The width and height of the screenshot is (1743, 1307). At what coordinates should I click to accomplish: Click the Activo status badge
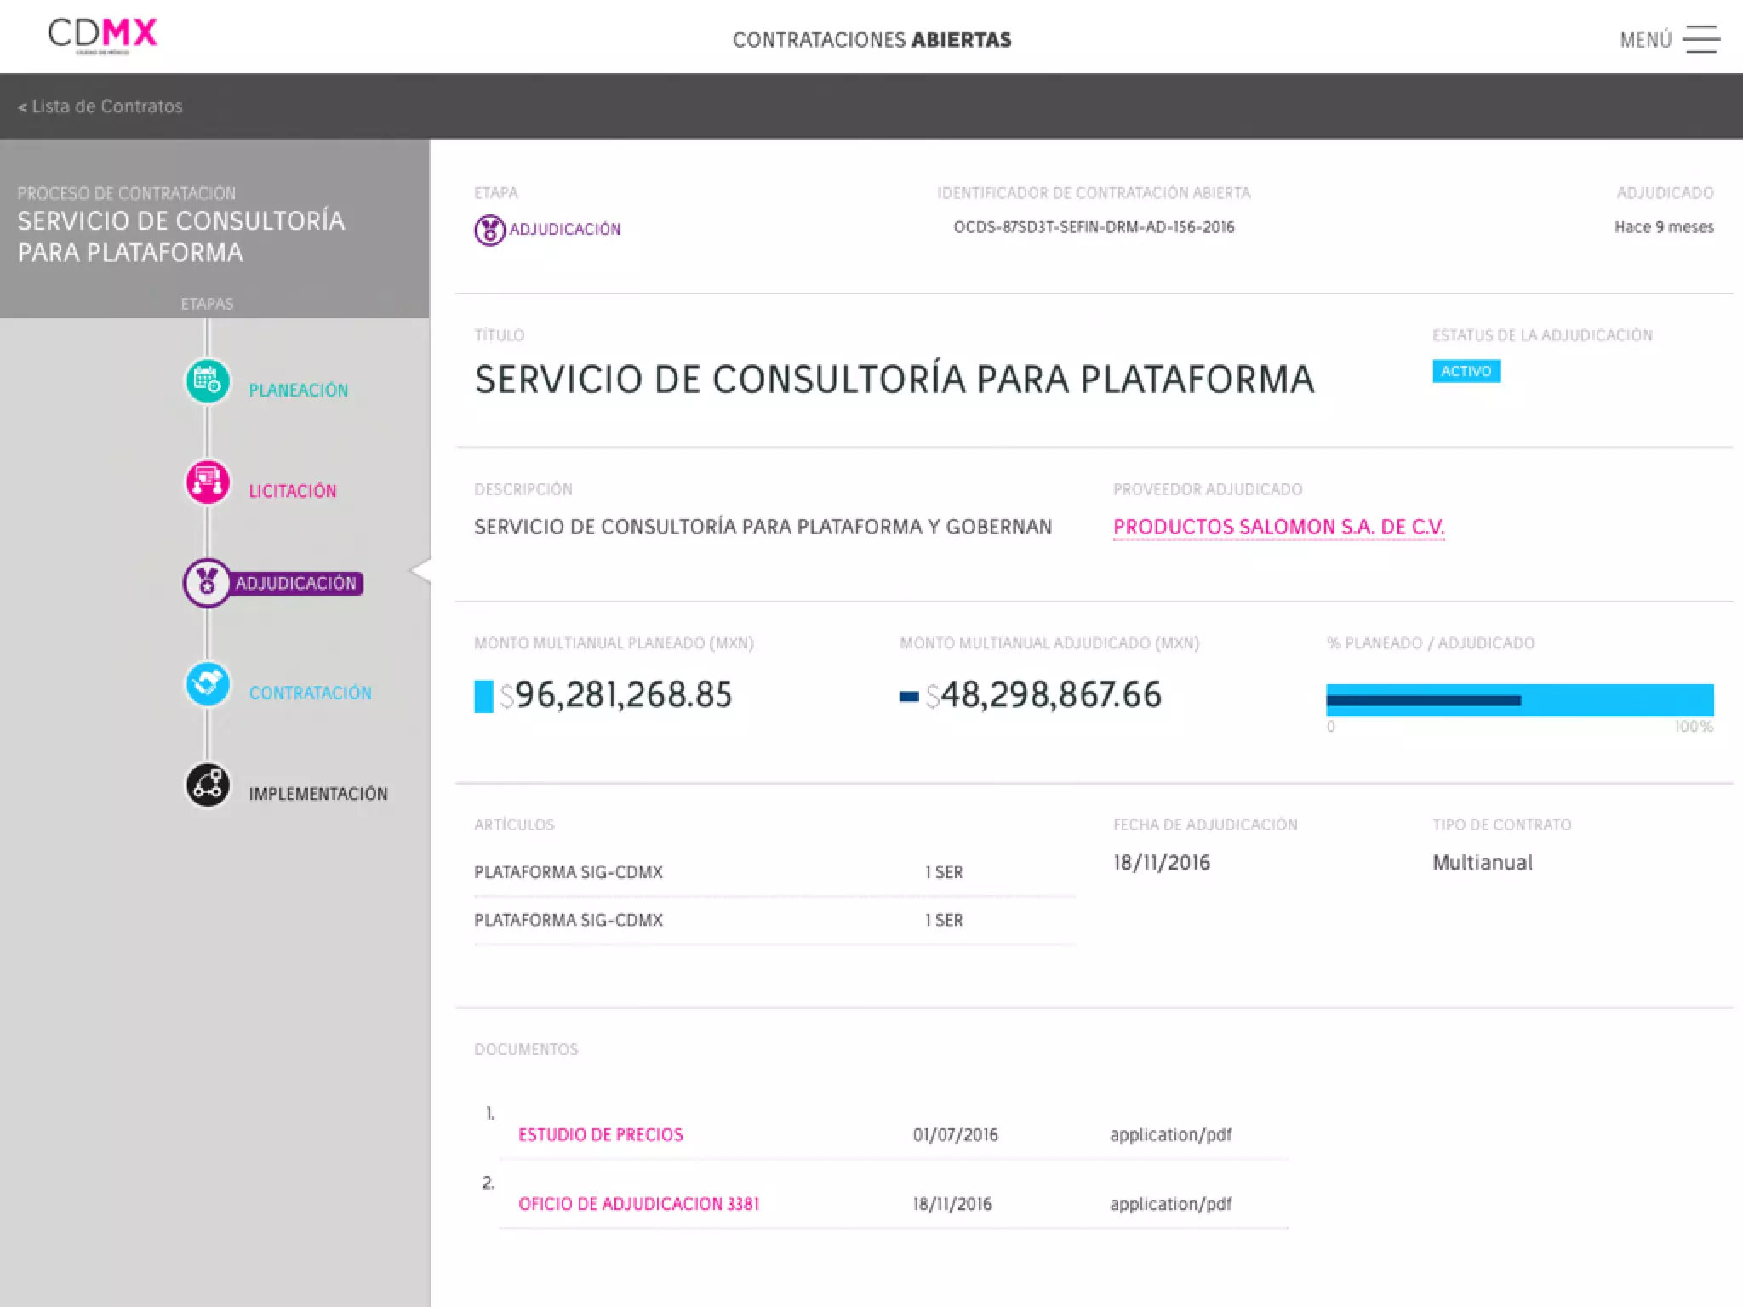(x=1466, y=371)
